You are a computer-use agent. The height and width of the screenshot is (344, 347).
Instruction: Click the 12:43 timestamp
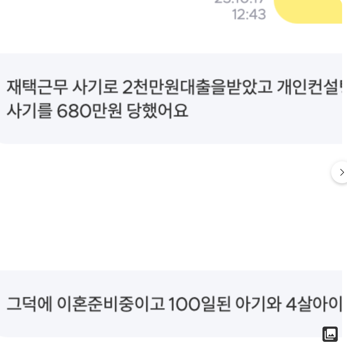pos(249,14)
